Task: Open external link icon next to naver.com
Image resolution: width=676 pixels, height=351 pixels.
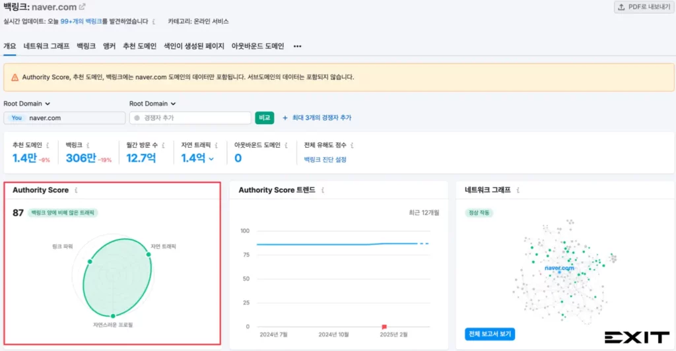Action: click(82, 7)
